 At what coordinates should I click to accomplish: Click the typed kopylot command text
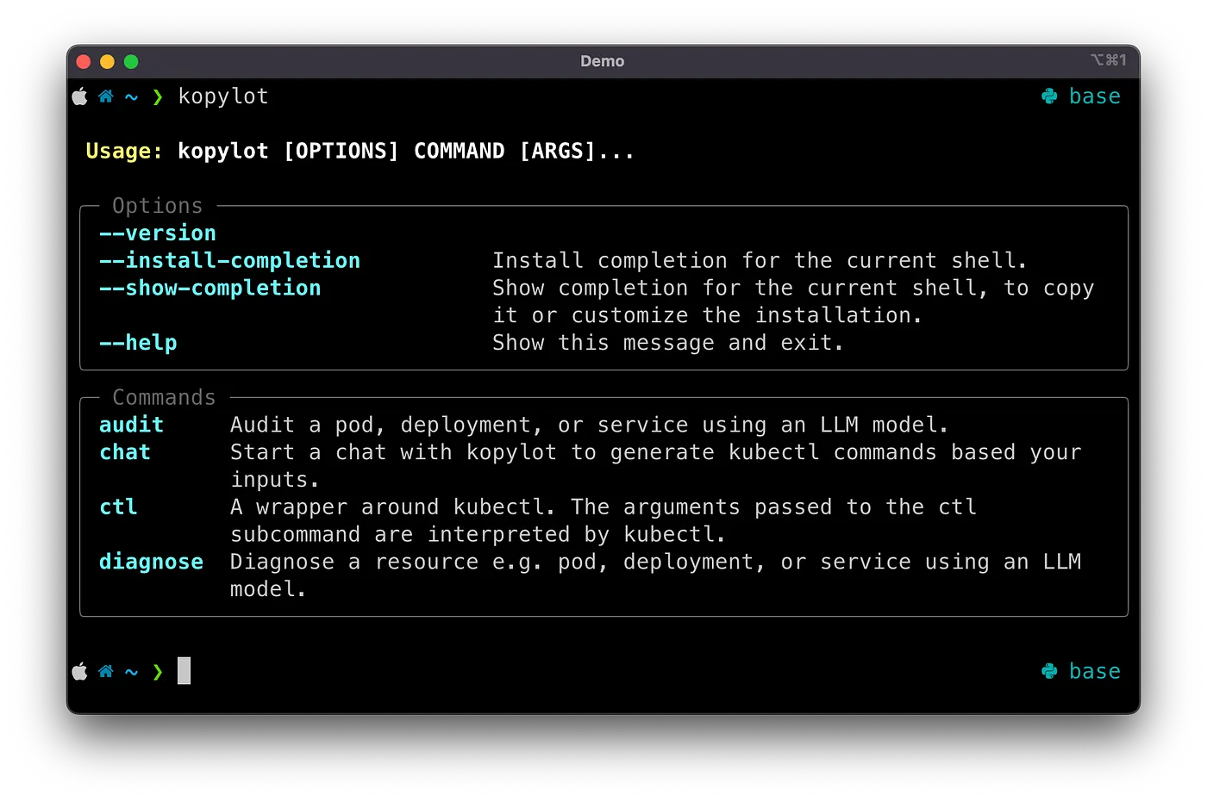click(223, 96)
